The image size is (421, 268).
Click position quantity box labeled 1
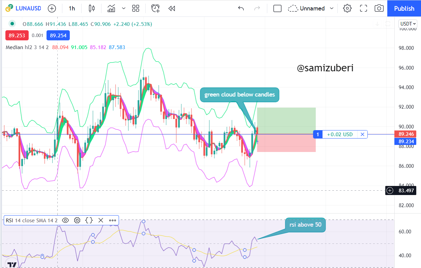click(x=318, y=135)
